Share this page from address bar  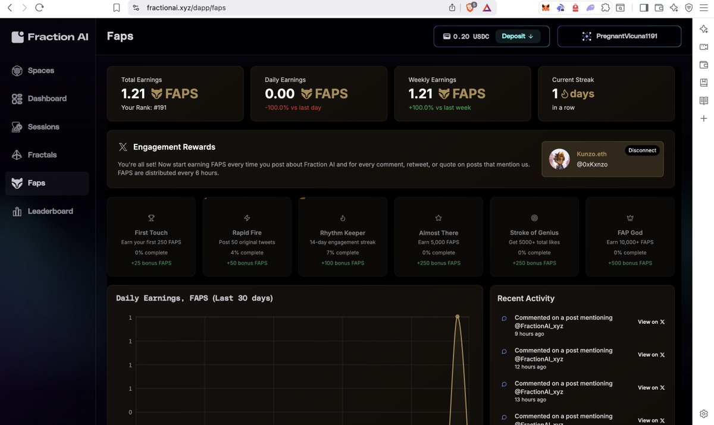click(452, 8)
